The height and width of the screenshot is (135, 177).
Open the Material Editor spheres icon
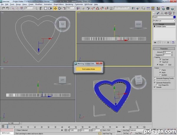[158, 8]
